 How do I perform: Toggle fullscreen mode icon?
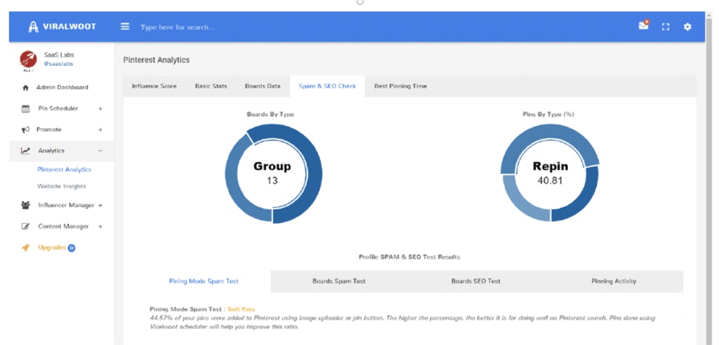(x=666, y=27)
